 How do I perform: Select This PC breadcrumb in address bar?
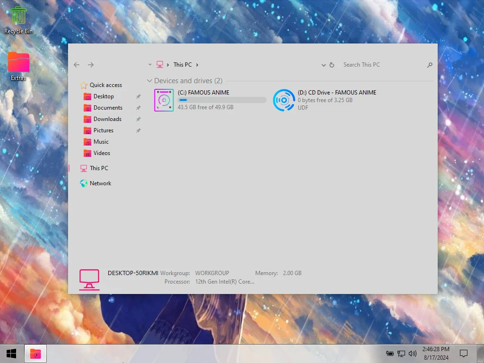tap(182, 64)
